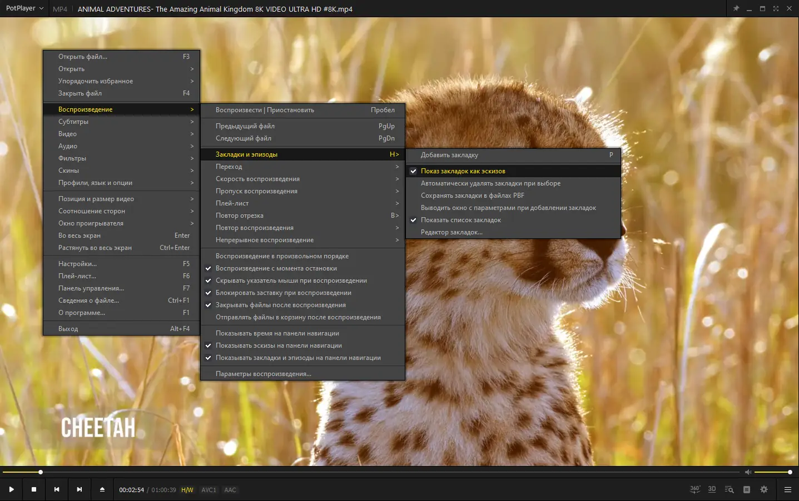Image resolution: width=799 pixels, height=501 pixels.
Task: Click the Open file eject icon
Action: point(102,489)
